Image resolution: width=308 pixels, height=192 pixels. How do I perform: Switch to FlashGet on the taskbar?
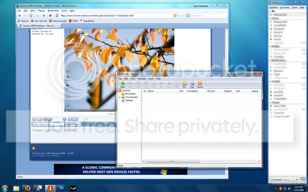pyautogui.click(x=50, y=188)
